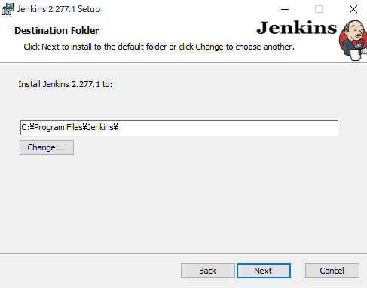Close the Jenkins Setup window
The image size is (367, 288).
coord(353,9)
